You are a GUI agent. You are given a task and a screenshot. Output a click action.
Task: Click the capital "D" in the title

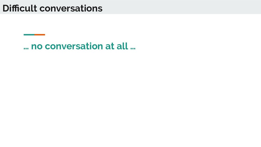point(6,8)
